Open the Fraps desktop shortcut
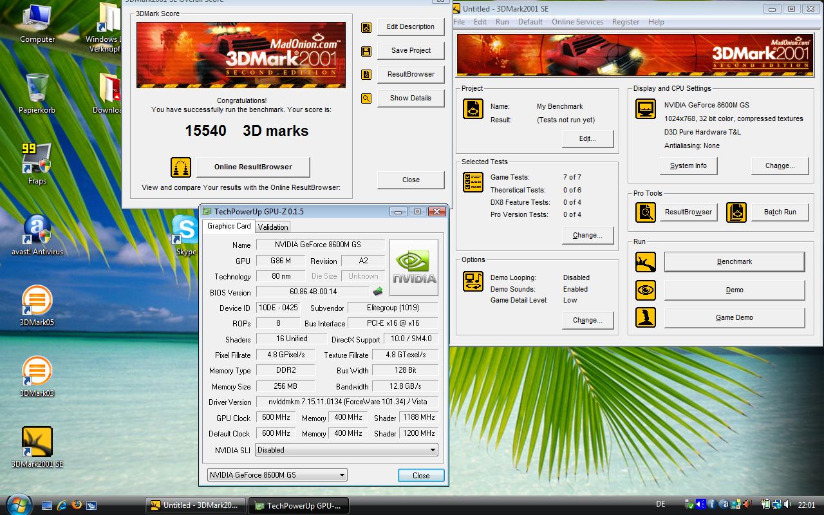This screenshot has height=515, width=824. click(x=37, y=164)
